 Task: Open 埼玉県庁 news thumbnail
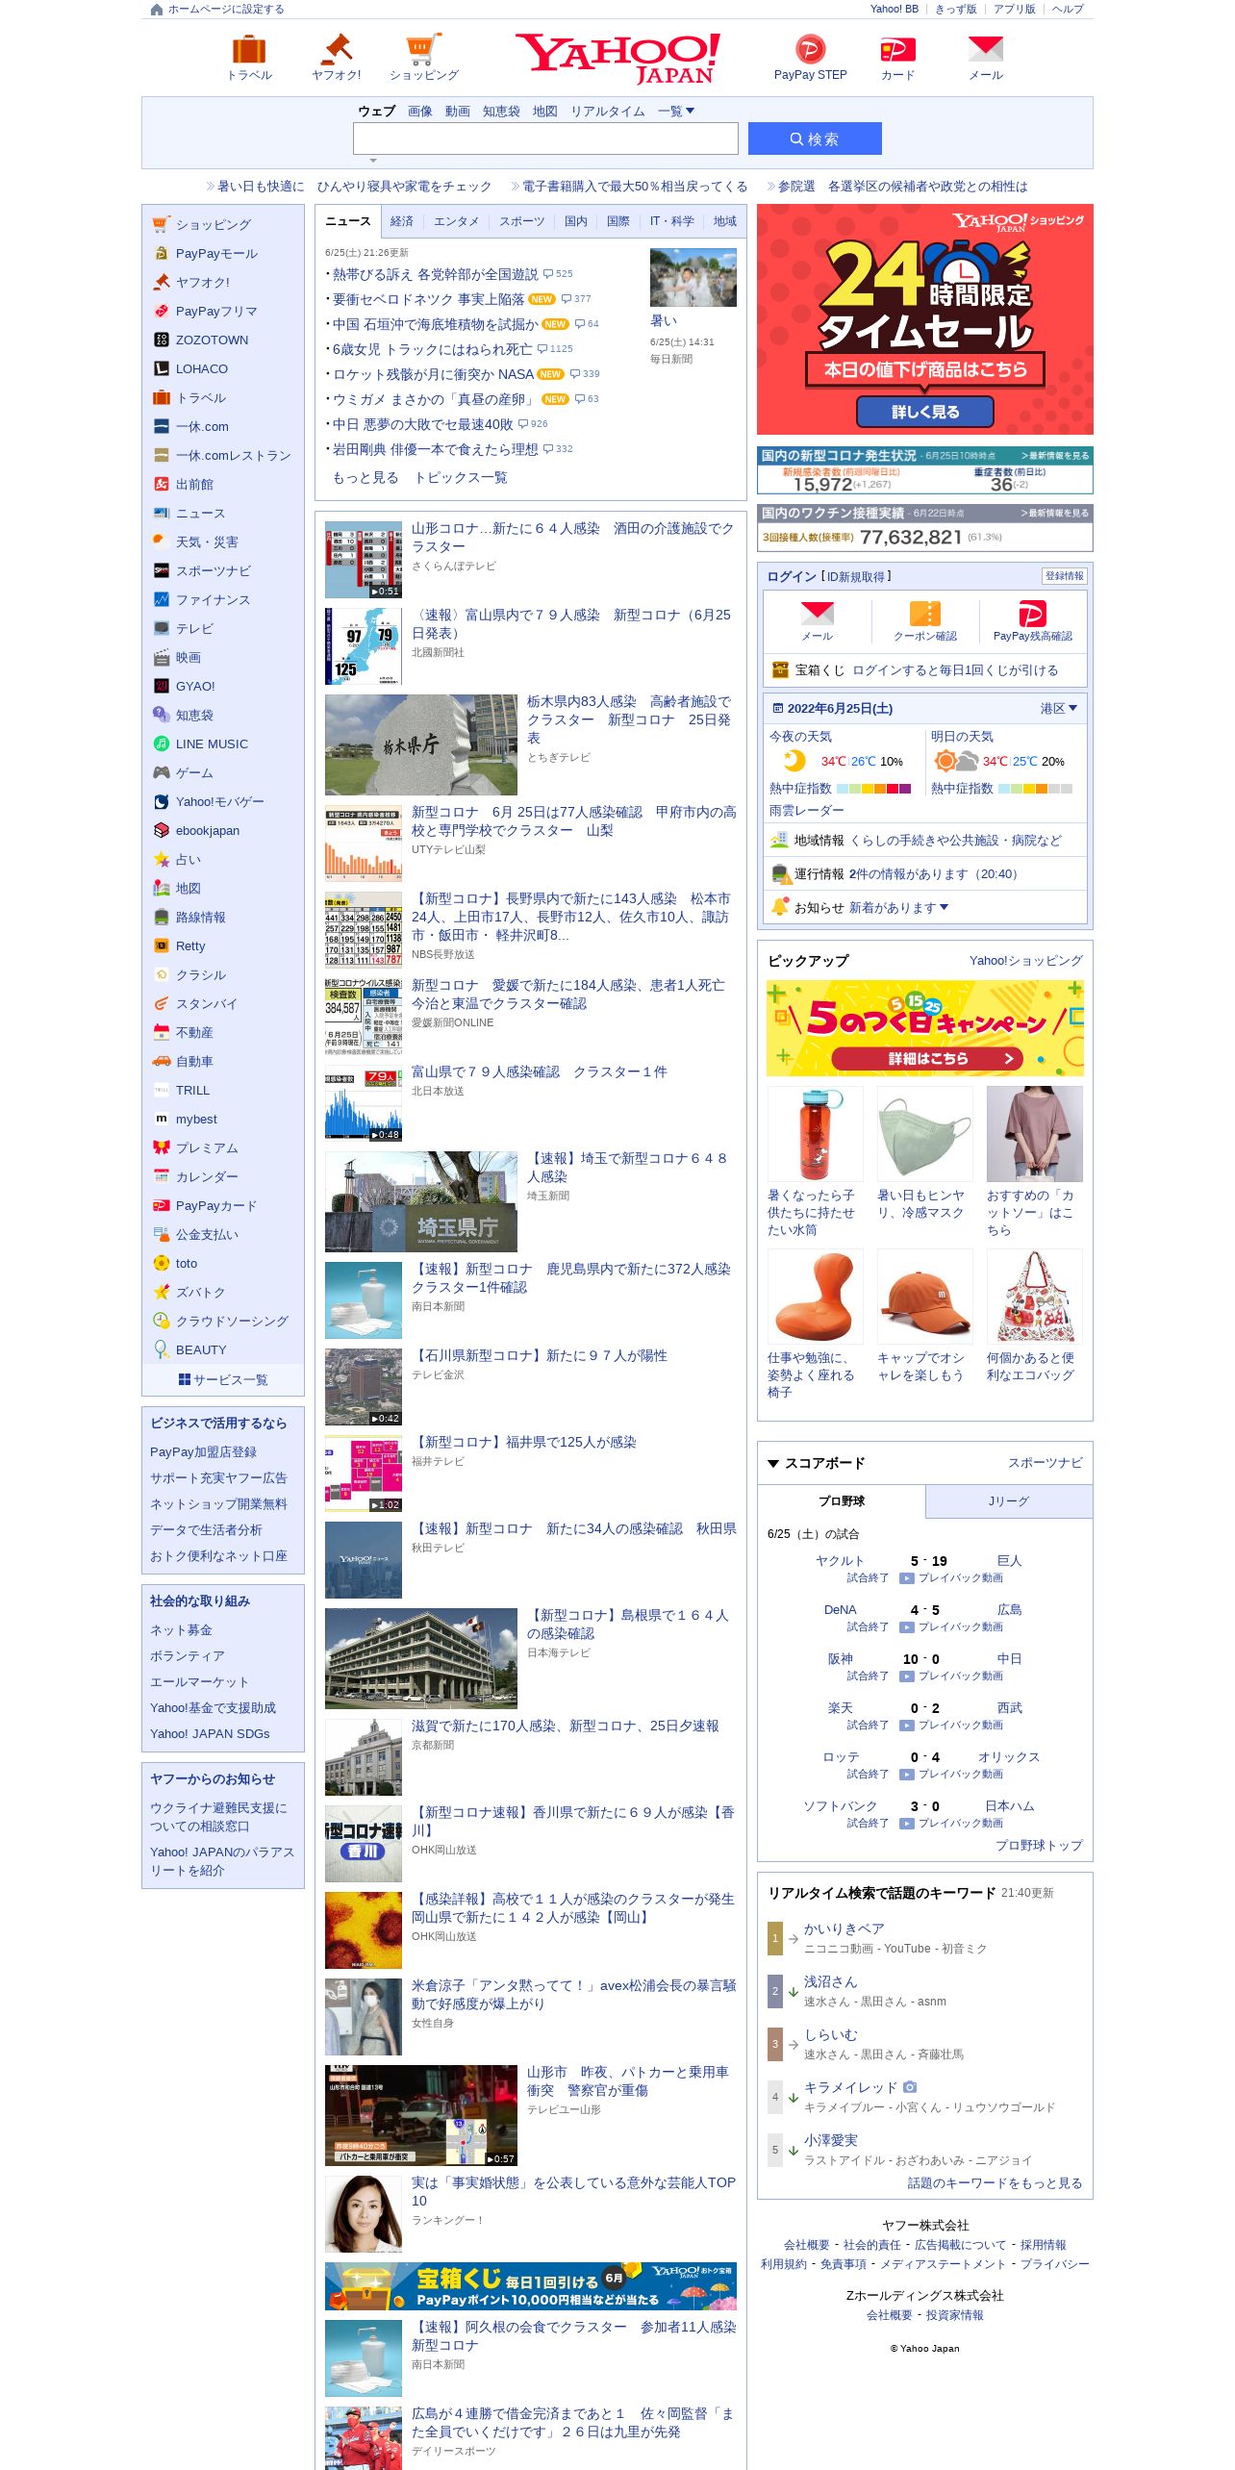[421, 1201]
